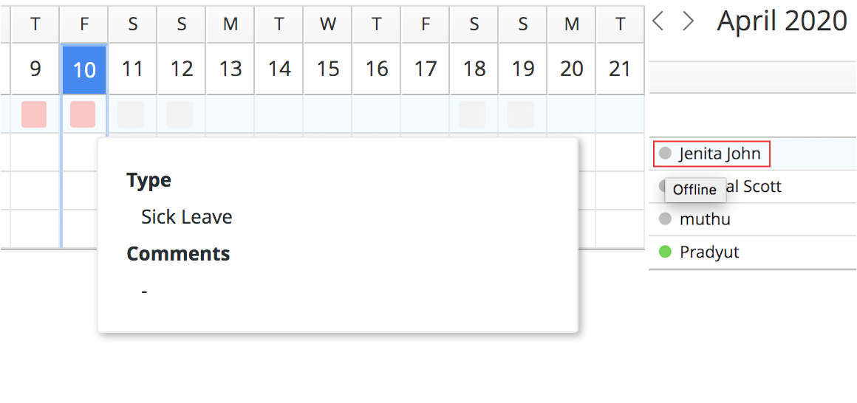Go to previous month arrow
Screen dimensions: 857x403
tap(658, 21)
